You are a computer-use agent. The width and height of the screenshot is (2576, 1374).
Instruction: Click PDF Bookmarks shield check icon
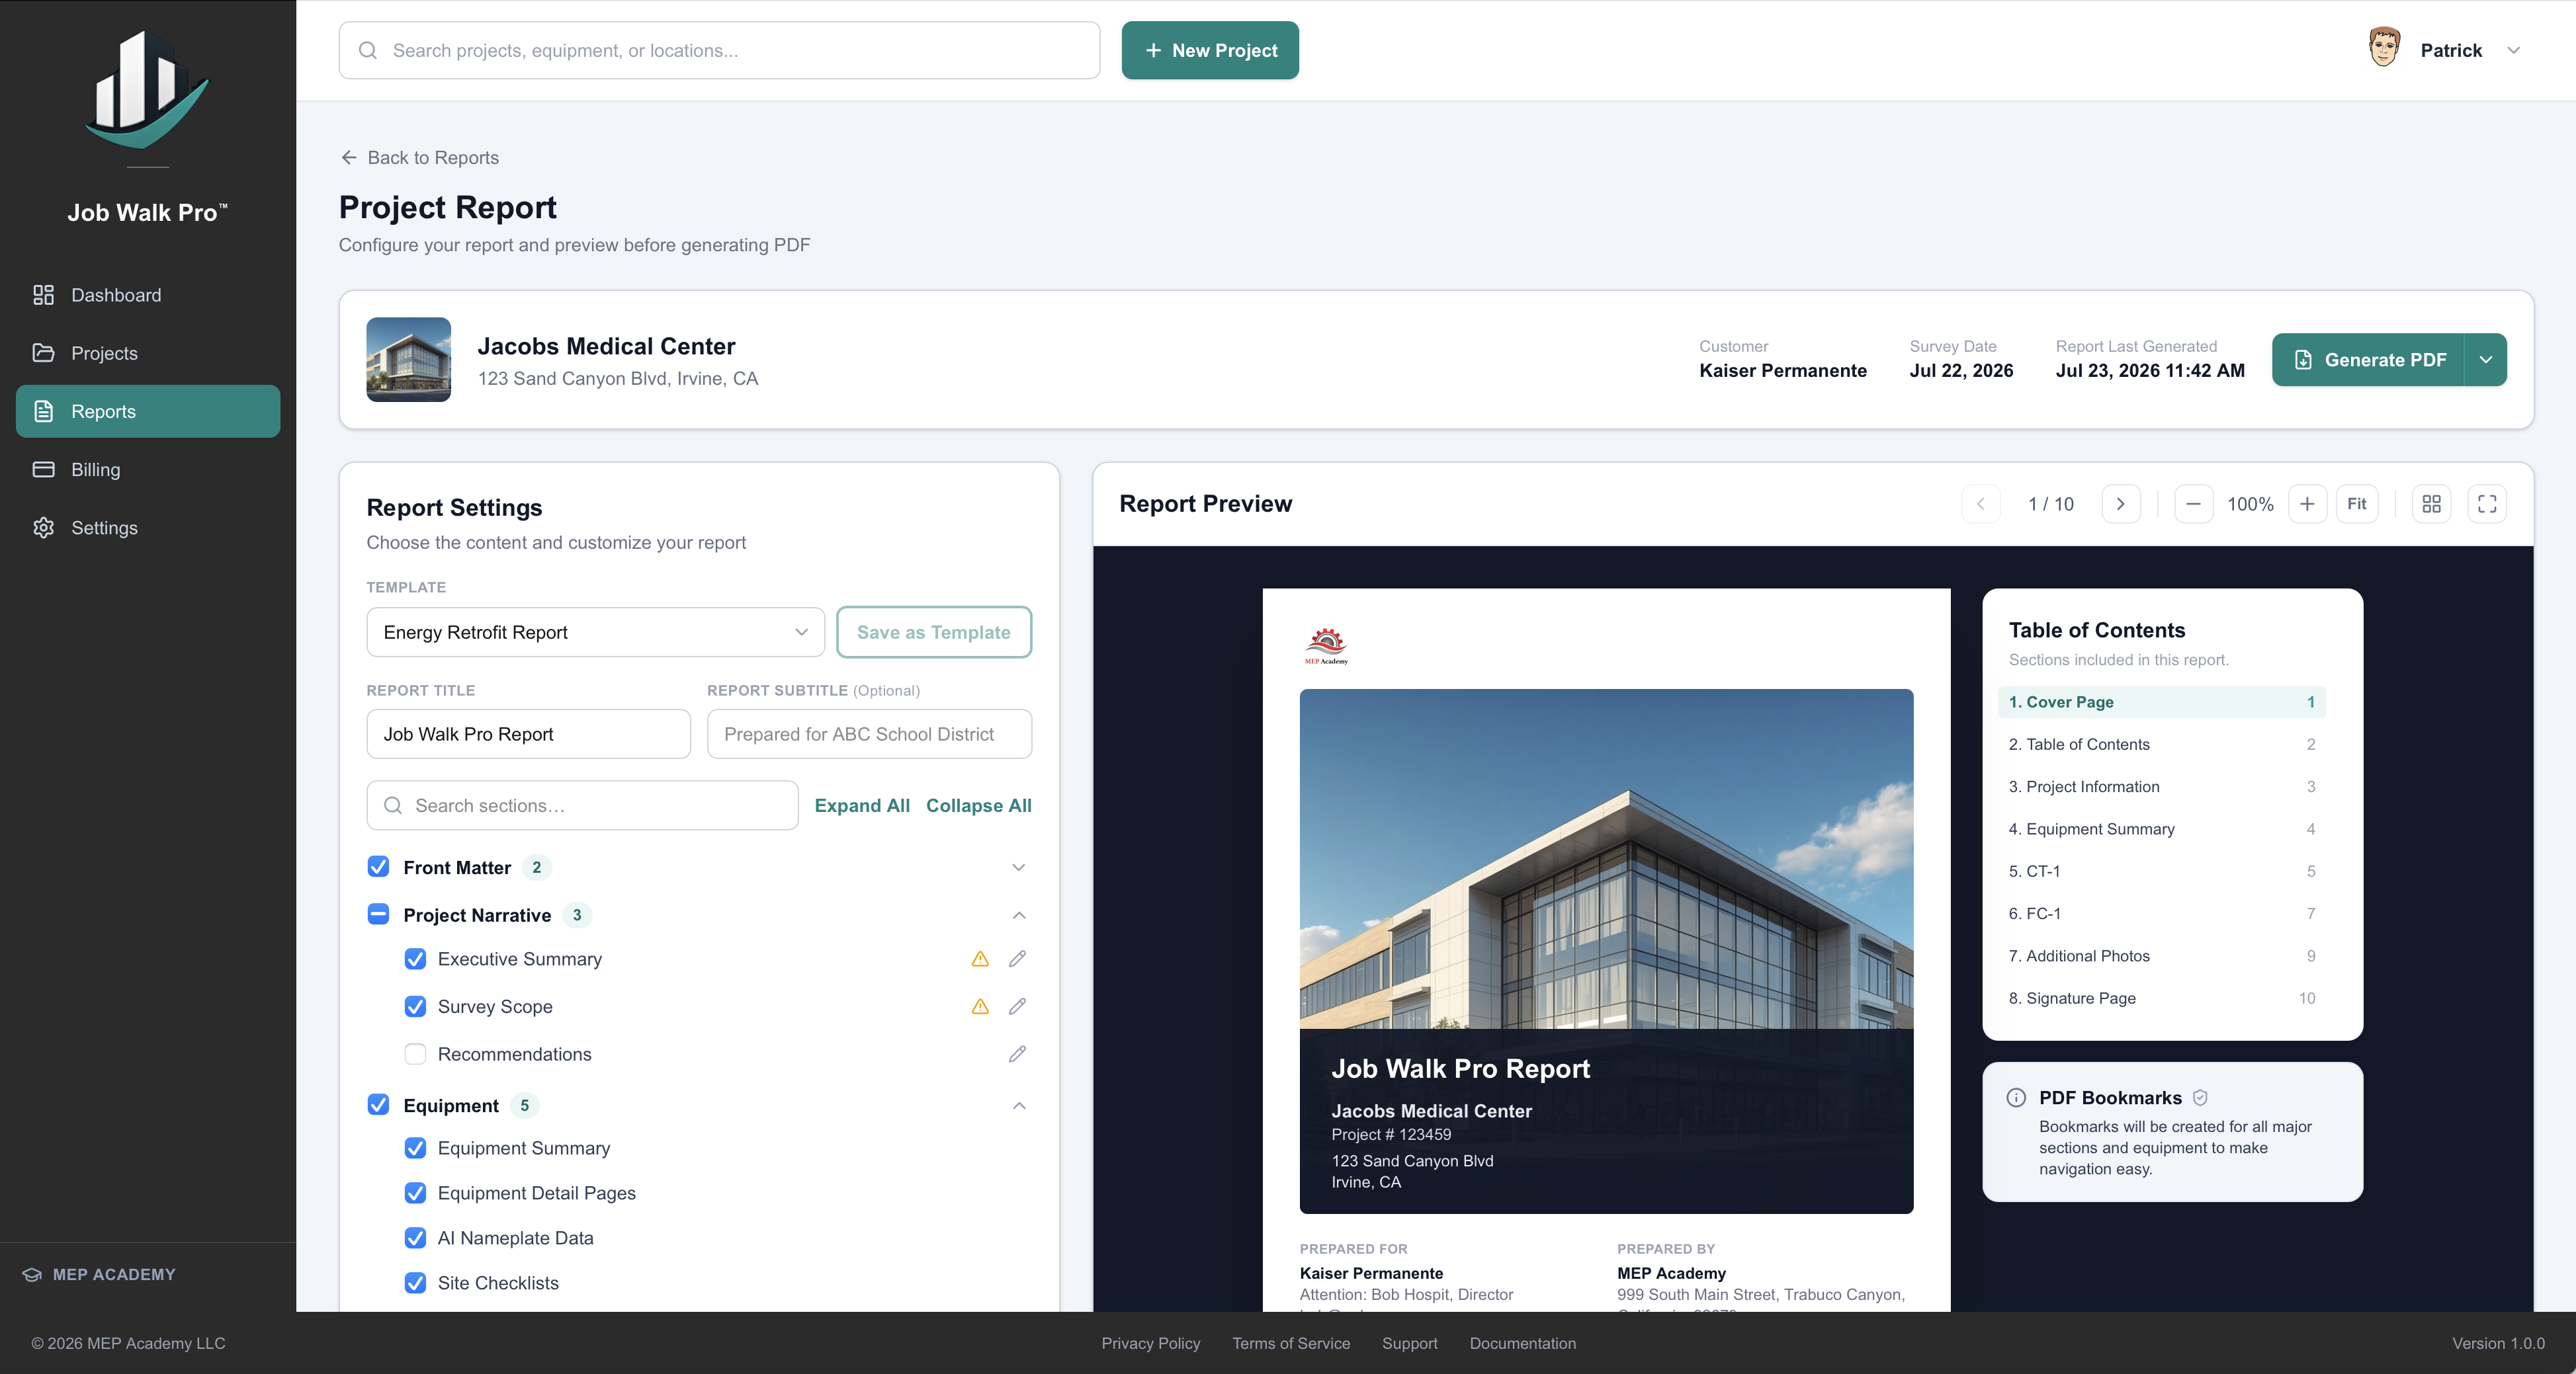(2200, 1097)
